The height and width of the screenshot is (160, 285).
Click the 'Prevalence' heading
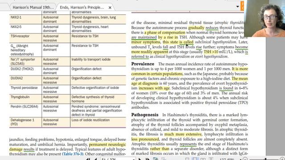pyautogui.click(x=142, y=64)
